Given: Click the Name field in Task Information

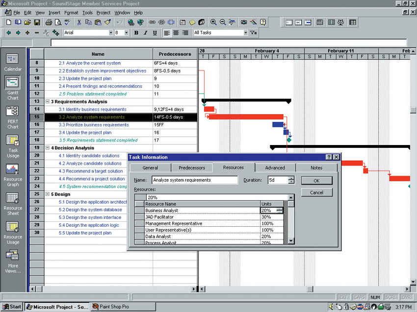Looking at the screenshot, I should click(x=194, y=180).
